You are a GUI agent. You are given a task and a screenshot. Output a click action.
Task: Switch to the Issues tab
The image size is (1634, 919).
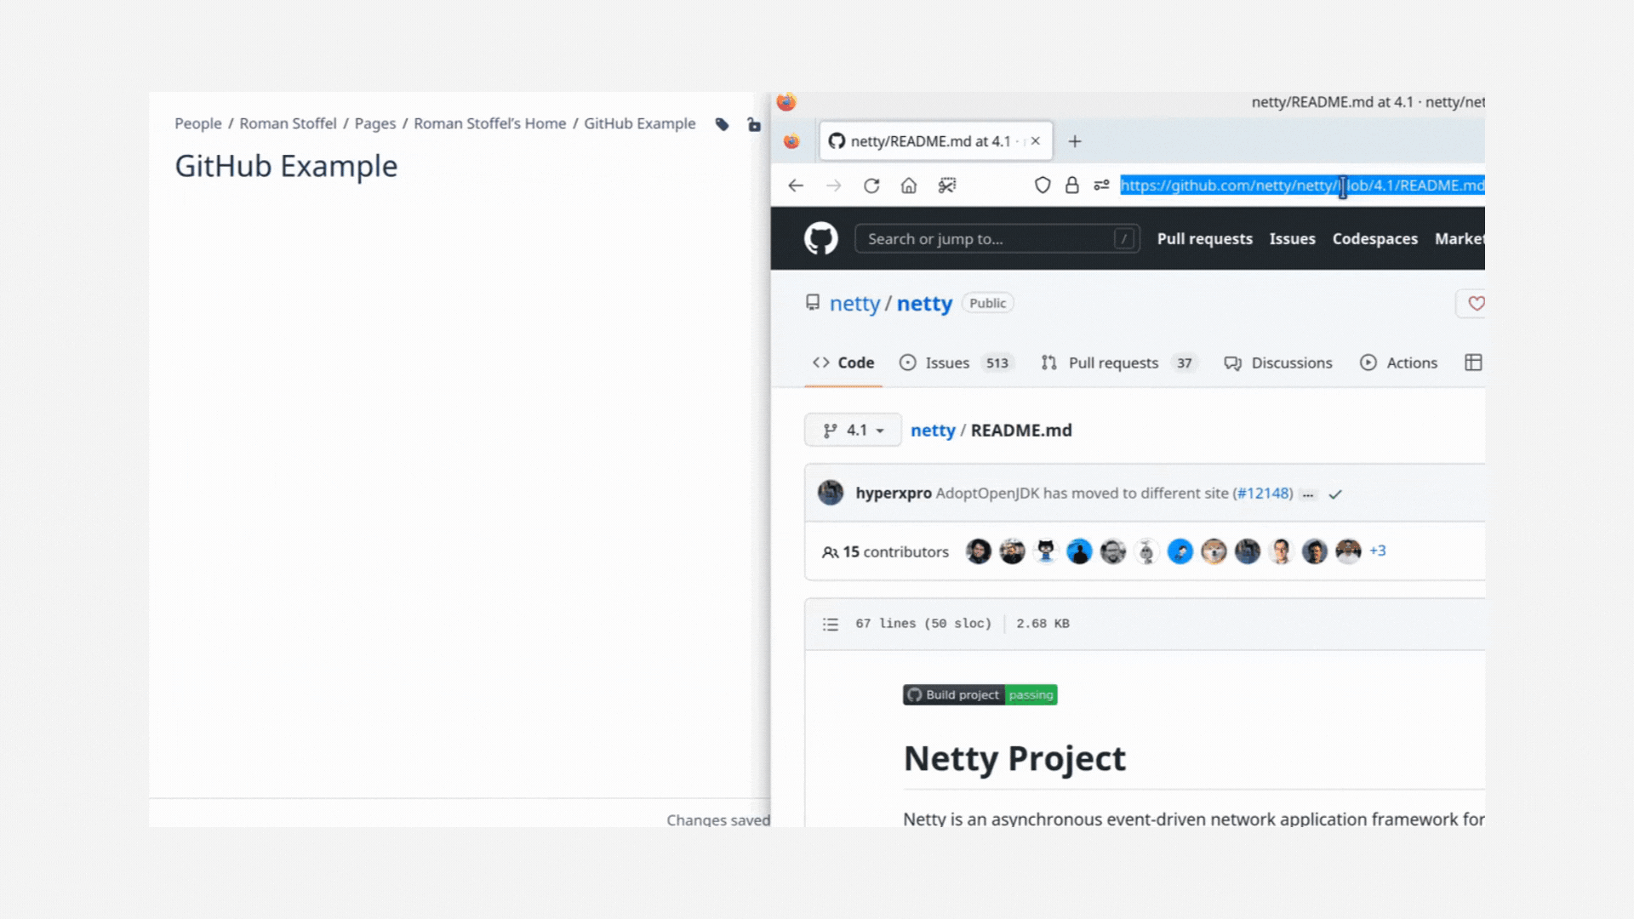(x=946, y=362)
